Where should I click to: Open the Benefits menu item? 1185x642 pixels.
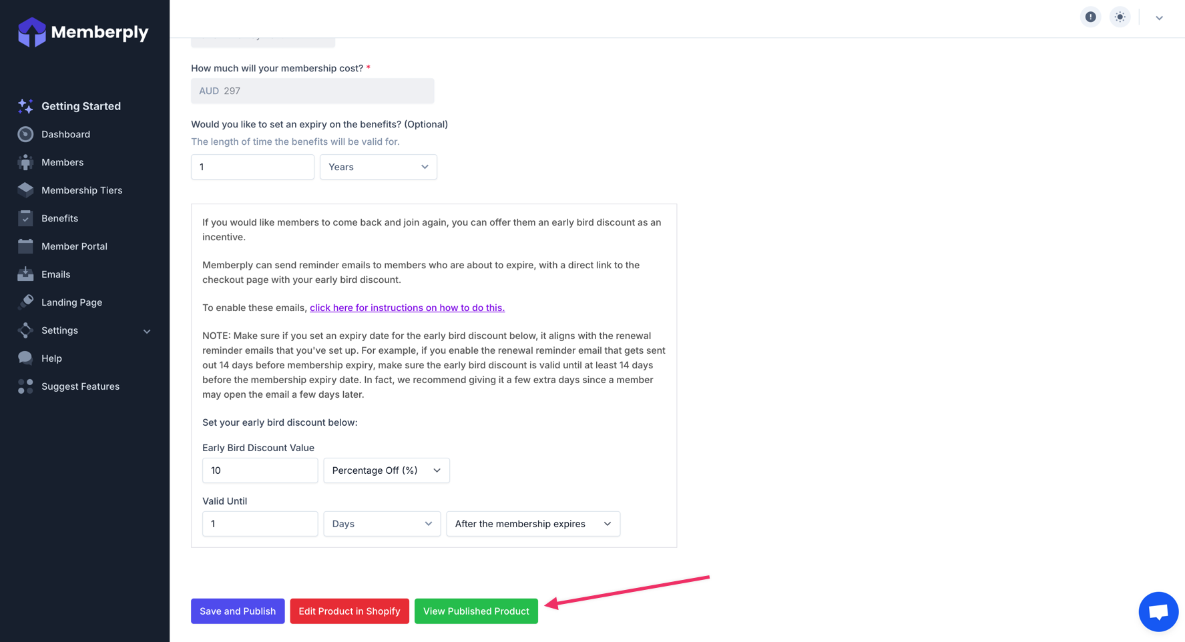[59, 218]
